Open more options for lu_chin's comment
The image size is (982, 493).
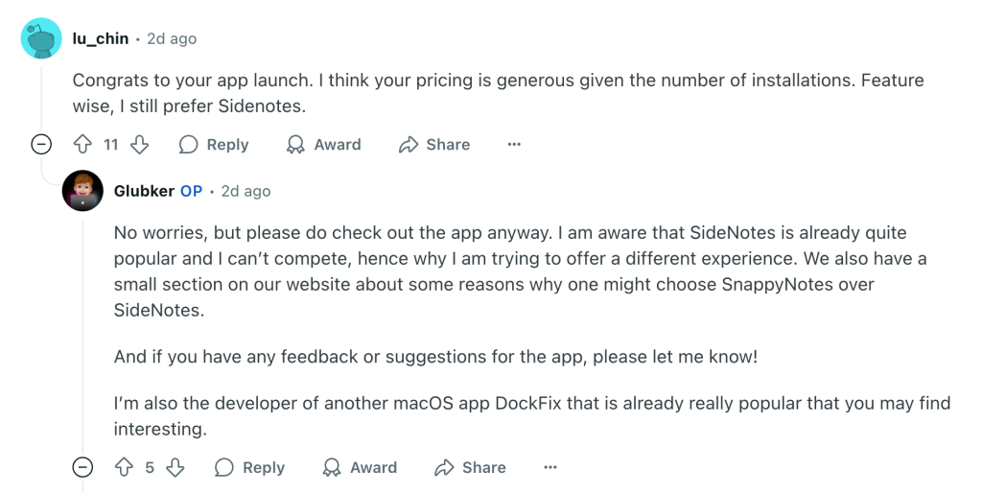(514, 145)
